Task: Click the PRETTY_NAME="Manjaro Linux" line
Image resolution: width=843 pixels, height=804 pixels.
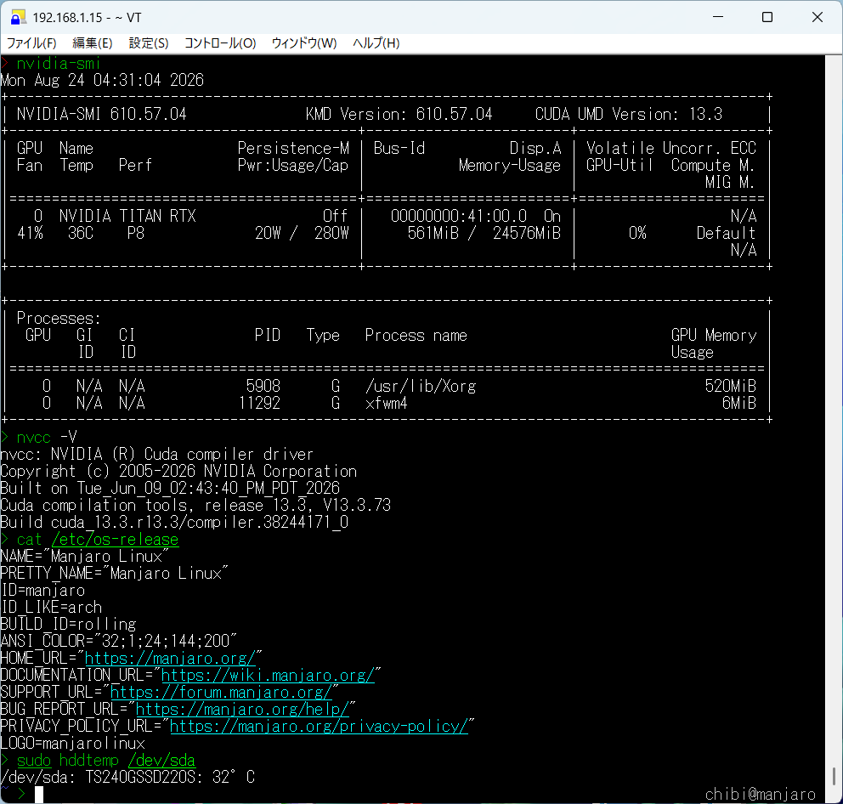Action: pos(114,573)
